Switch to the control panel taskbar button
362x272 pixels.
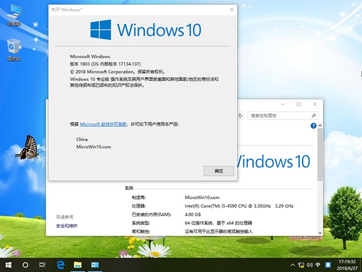[x=95, y=265]
